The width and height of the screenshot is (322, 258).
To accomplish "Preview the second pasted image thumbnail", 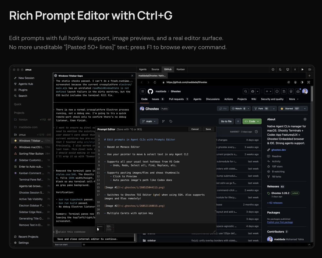I will (110, 228).
